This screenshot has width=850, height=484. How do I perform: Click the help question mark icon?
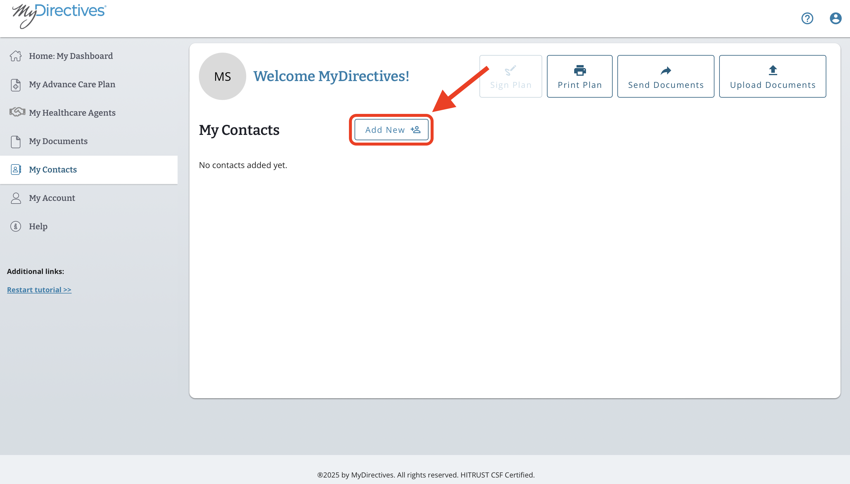click(807, 18)
